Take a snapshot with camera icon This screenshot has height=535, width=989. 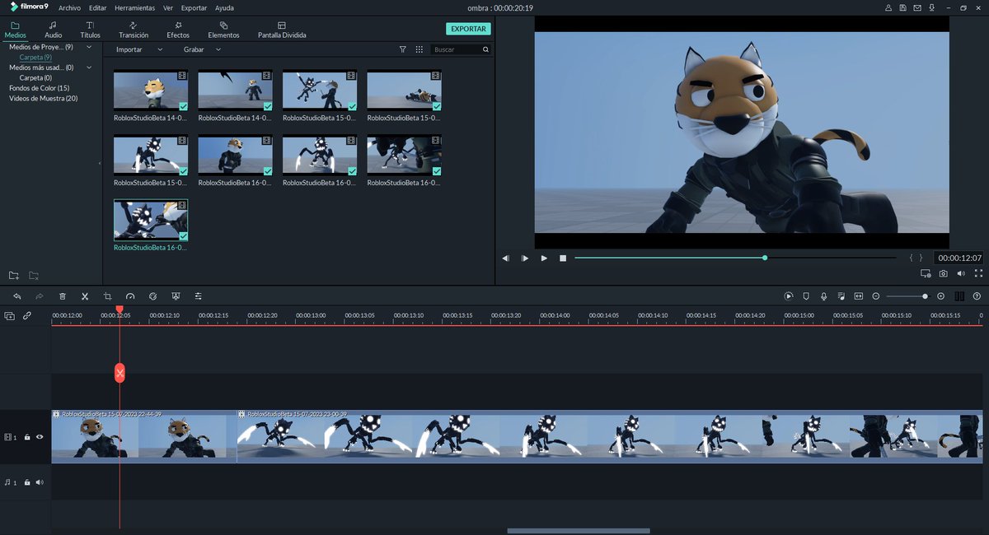(944, 273)
